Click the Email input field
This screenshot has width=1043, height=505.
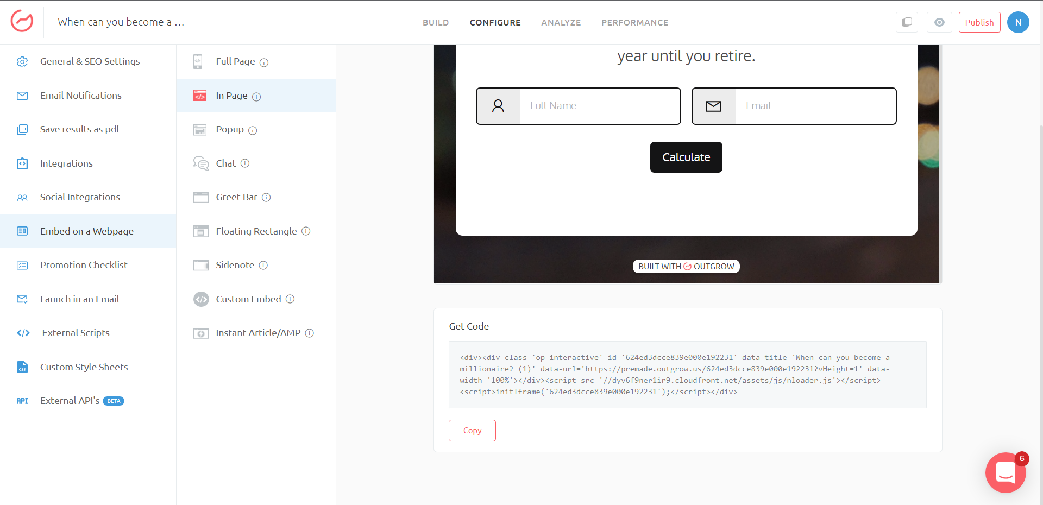click(794, 106)
